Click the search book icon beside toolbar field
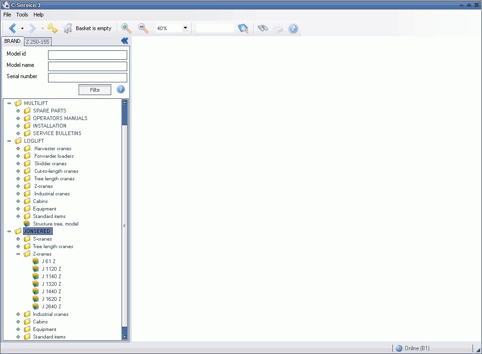The height and width of the screenshot is (354, 482). pyautogui.click(x=243, y=28)
